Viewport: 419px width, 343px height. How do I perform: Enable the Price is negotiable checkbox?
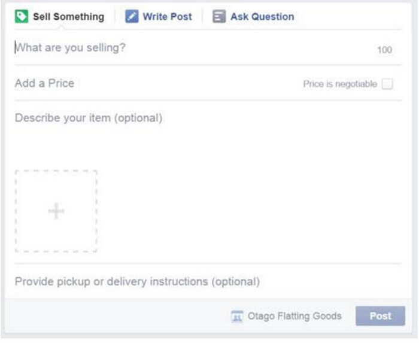click(x=387, y=84)
